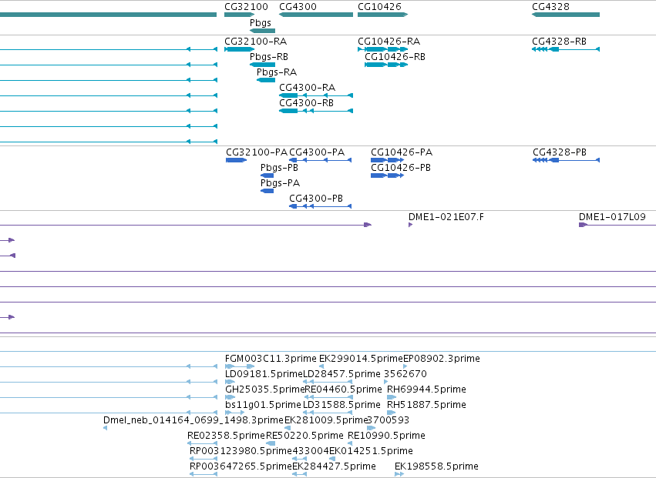Click the DME1-021E07.F feature

[410, 225]
